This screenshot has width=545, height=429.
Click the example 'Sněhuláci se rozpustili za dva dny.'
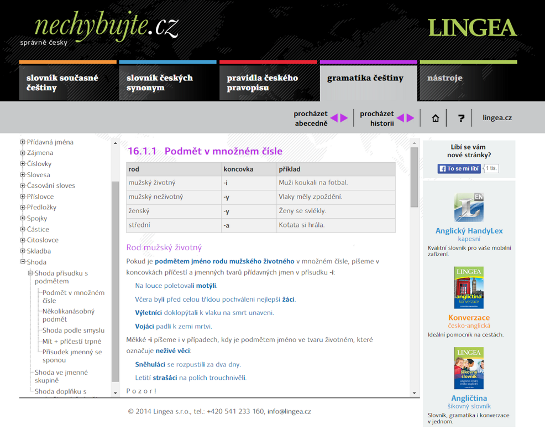[x=188, y=365]
